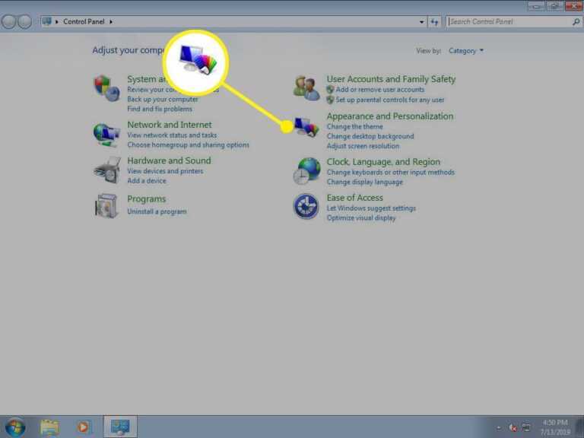Click Choose homegroup and sharing options
Screen dimensions: 584x438
coord(188,145)
